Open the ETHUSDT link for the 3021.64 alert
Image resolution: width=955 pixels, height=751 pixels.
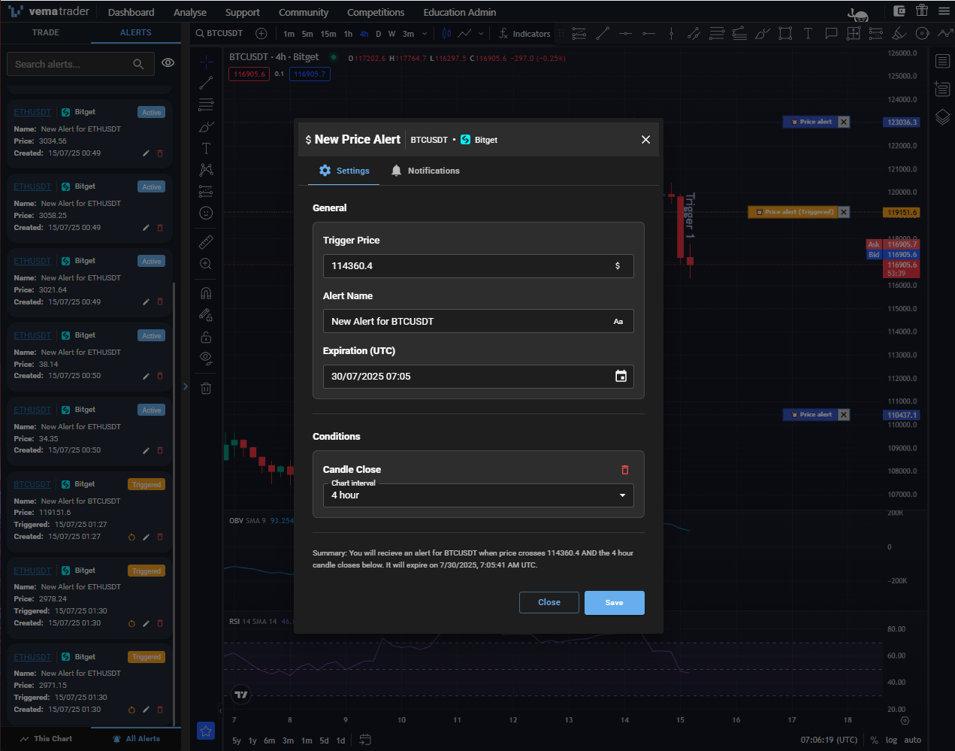[32, 261]
